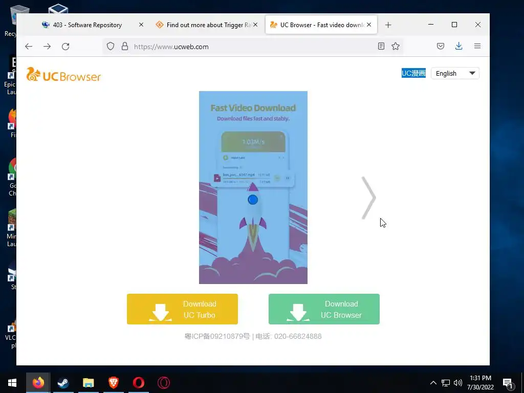Click the Fast Video Download slide image
This screenshot has height=393, width=524.
(x=253, y=187)
